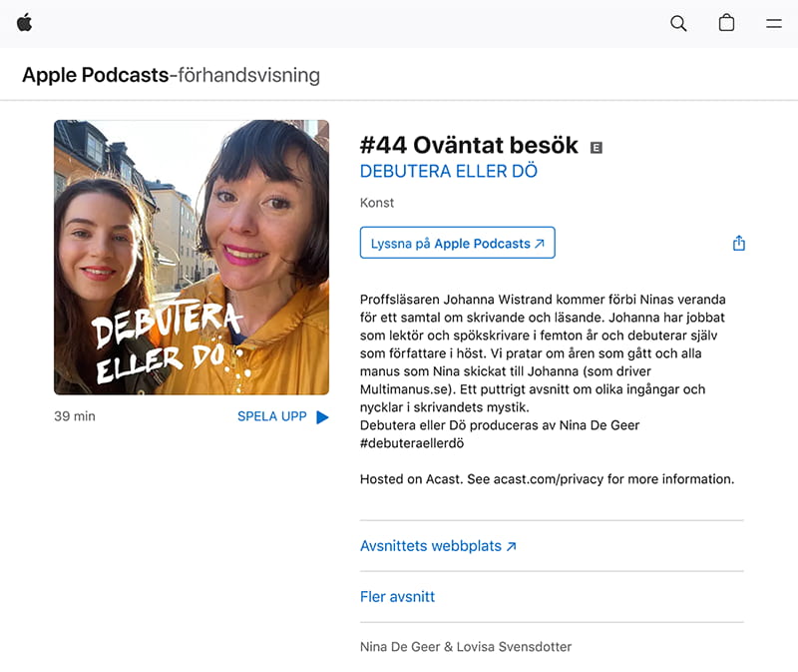798x672 pixels.
Task: Open the search magnifier icon
Action: click(678, 23)
